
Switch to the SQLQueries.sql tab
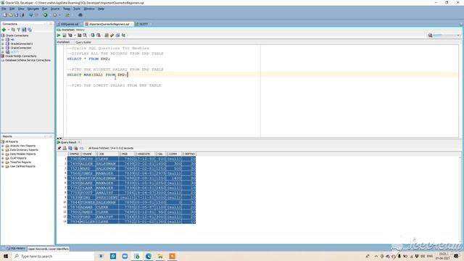[x=70, y=24]
